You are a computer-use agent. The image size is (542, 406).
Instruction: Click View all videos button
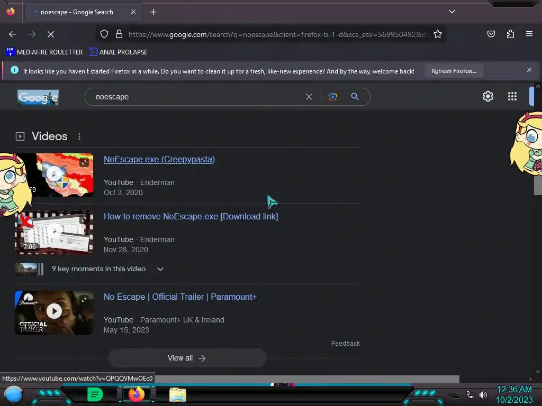pos(187,358)
